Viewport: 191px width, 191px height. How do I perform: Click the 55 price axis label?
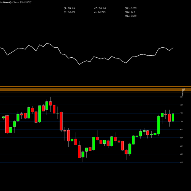tap(181, 146)
